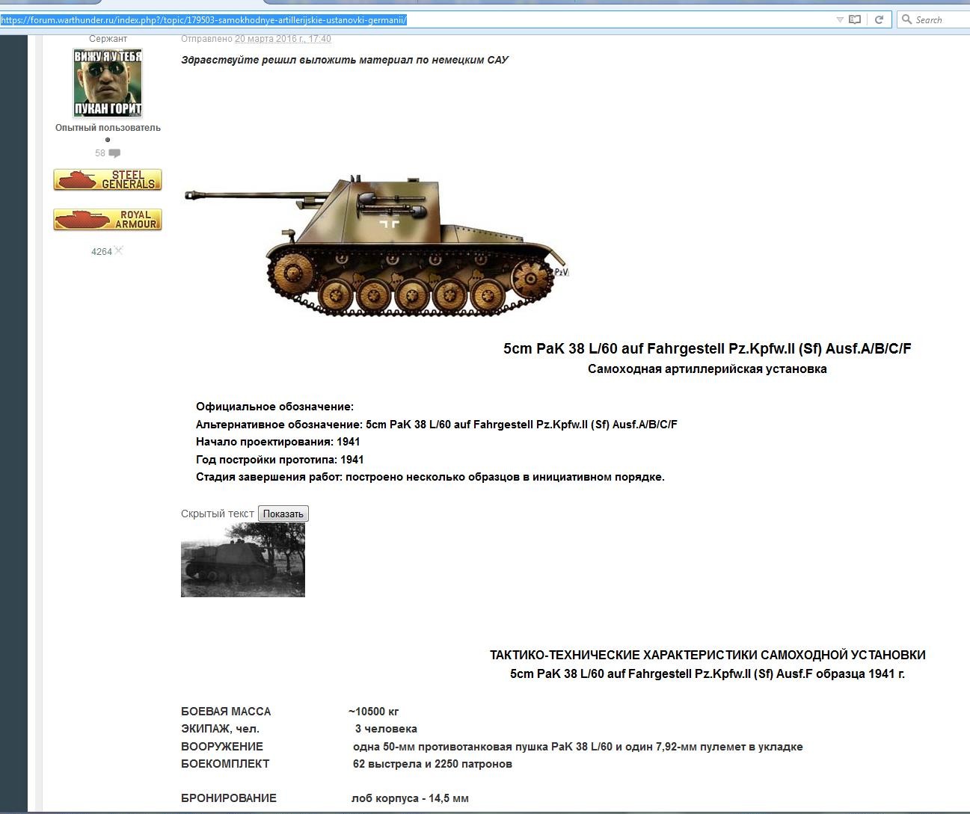Click the Royal Armour badge

click(x=108, y=219)
